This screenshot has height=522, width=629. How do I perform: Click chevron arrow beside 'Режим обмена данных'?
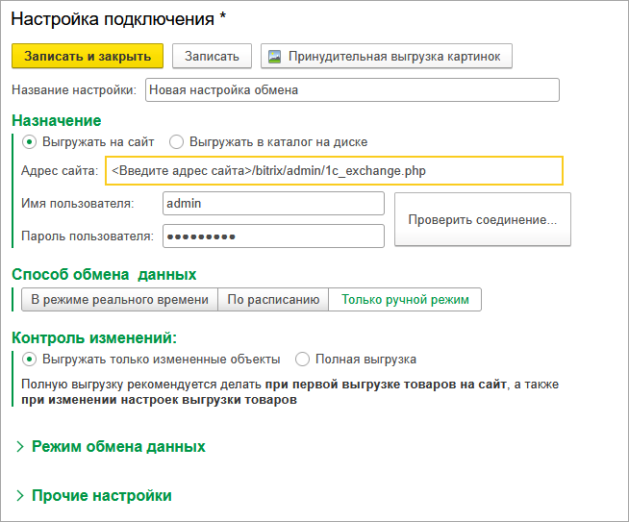click(20, 447)
